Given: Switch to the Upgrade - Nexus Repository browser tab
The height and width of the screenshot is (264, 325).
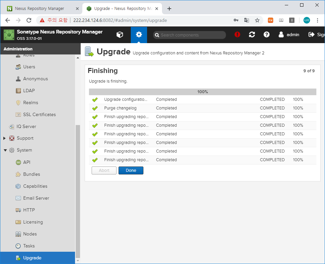Looking at the screenshot, I should tap(122, 9).
